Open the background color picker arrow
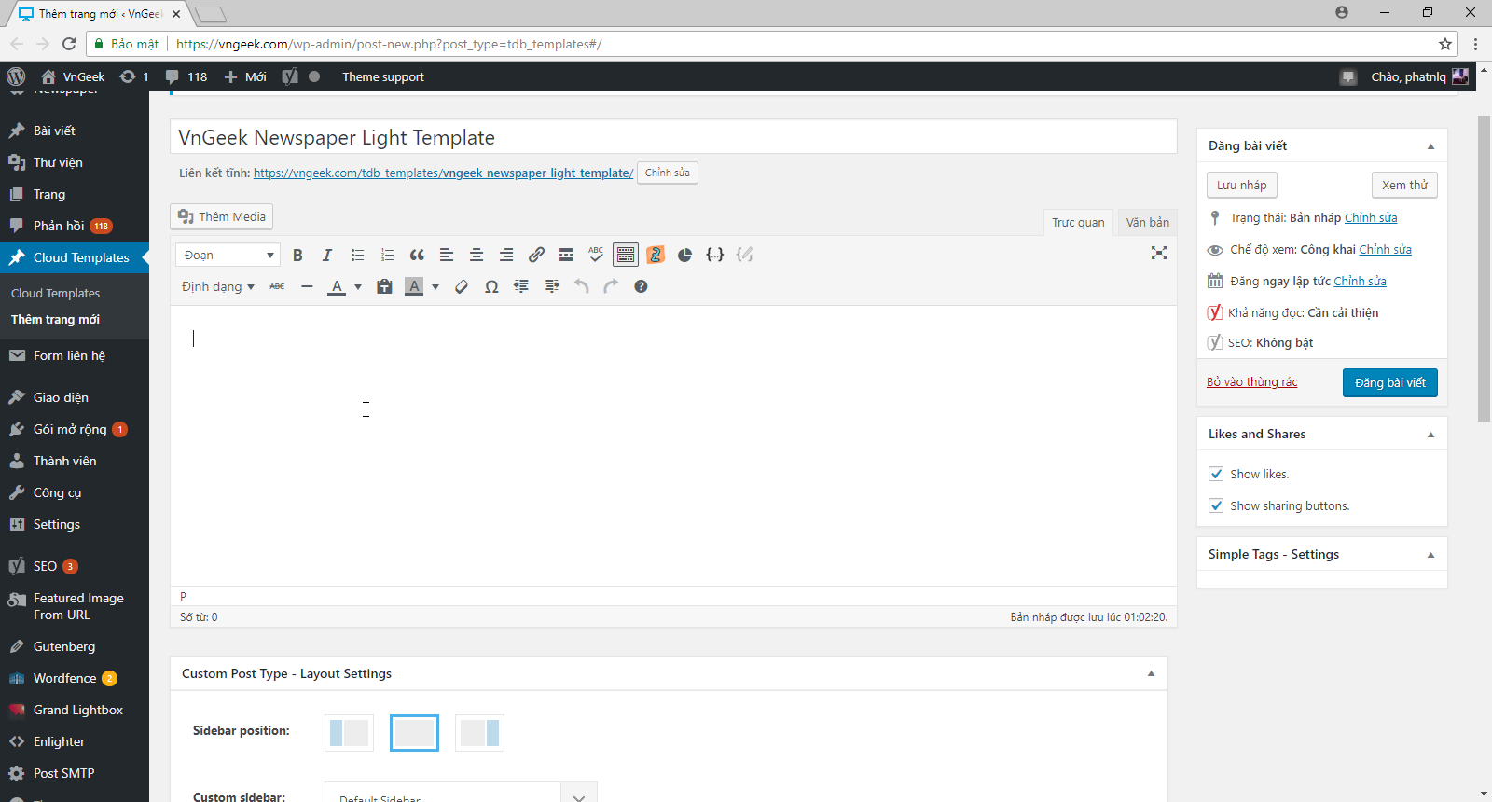Viewport: 1492px width, 802px height. tap(435, 286)
